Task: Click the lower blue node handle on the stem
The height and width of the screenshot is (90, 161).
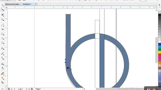Action: (x=65, y=62)
